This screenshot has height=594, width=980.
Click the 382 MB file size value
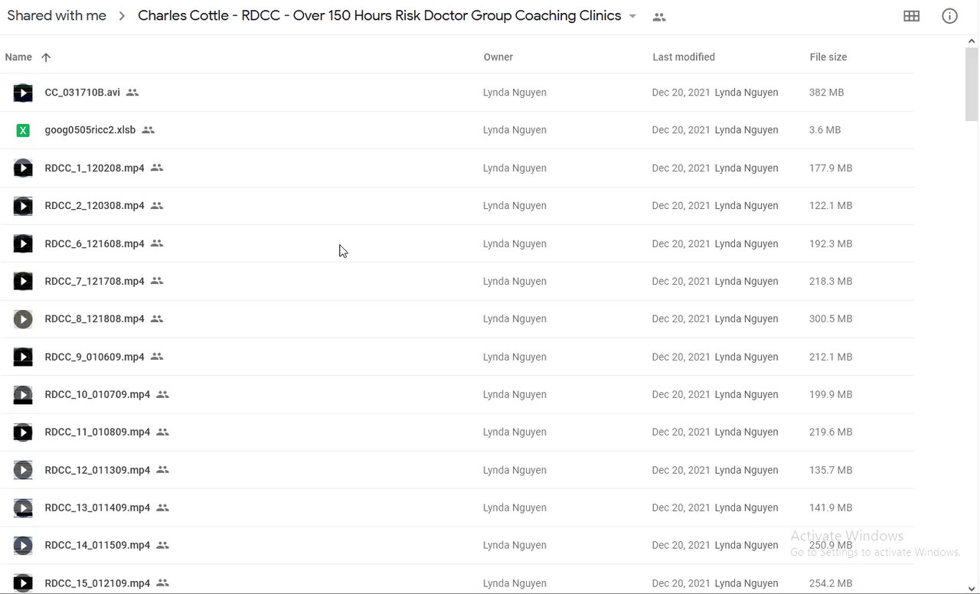pyautogui.click(x=826, y=93)
